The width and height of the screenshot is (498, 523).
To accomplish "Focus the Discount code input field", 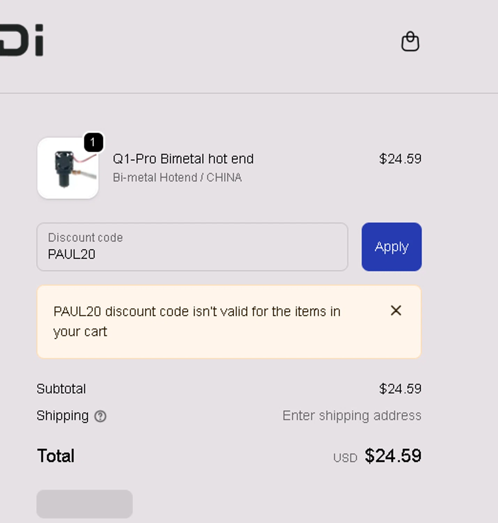I will [192, 247].
